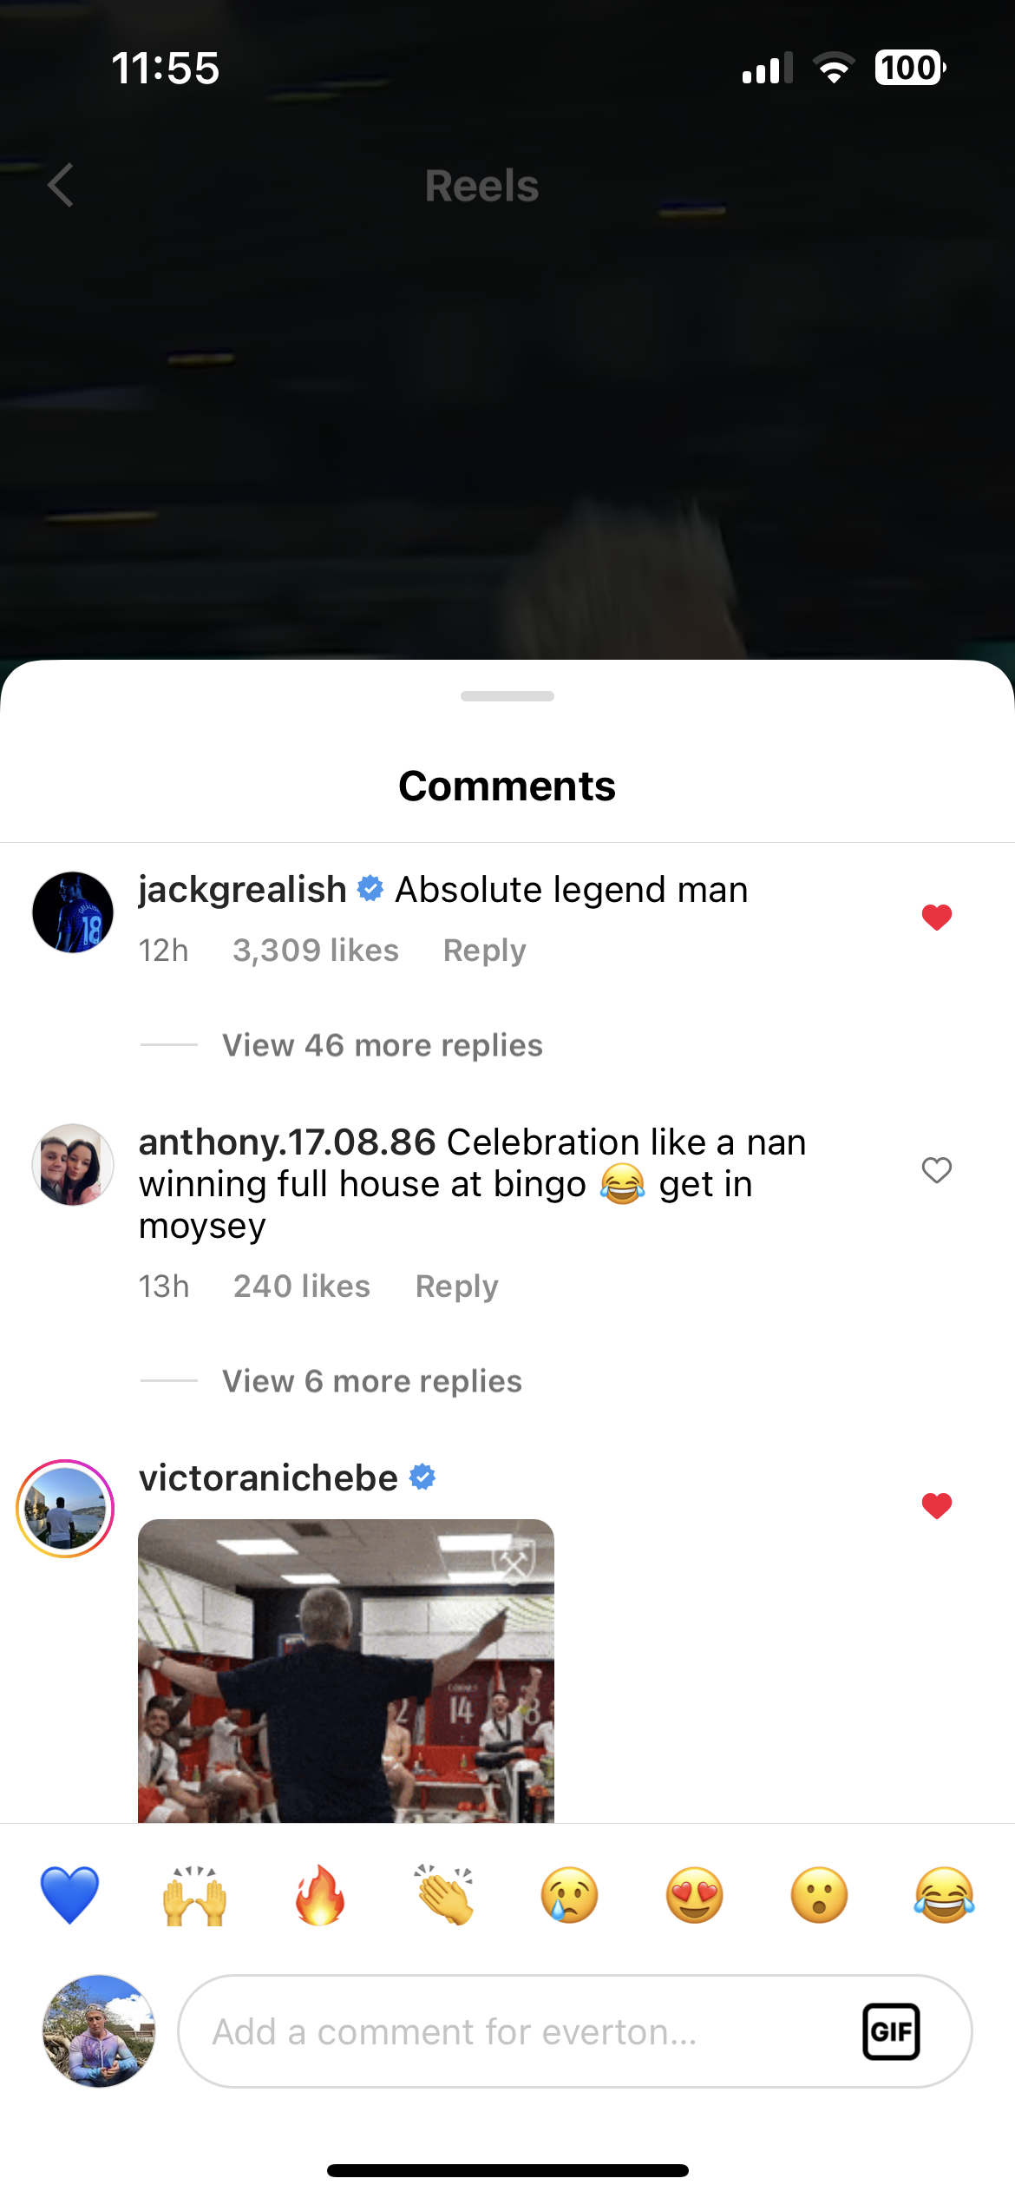
Task: Insert the surprised face emoji
Action: 820,1894
